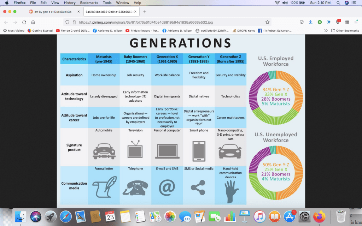Expand the hidden bookmarks overflow chevron
Screen dimensions: 362x226
[326, 31]
